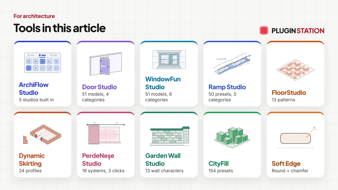
Task: Click the Garden Wall Studio wall illustration
Action: tap(170, 136)
